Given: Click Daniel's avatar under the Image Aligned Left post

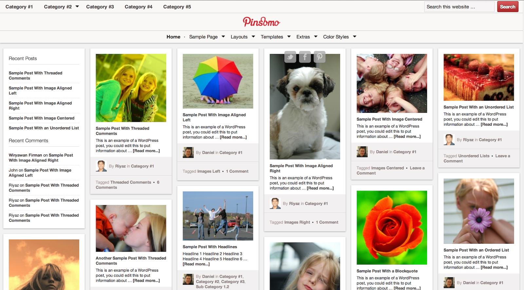Looking at the screenshot, I should (188, 153).
